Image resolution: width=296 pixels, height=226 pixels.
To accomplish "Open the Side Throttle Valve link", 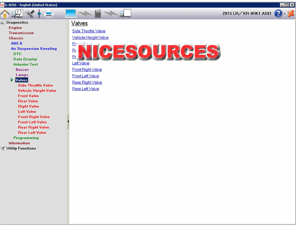I will coord(89,31).
